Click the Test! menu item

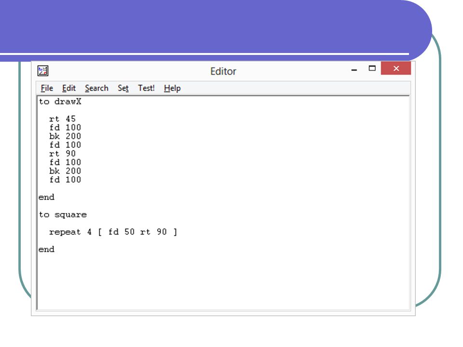click(x=146, y=88)
